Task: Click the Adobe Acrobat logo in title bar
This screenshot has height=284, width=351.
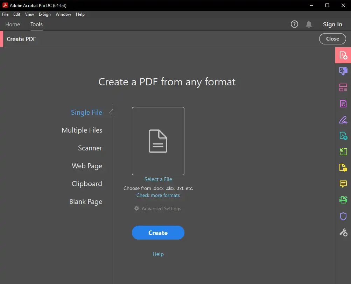Action: click(5, 5)
